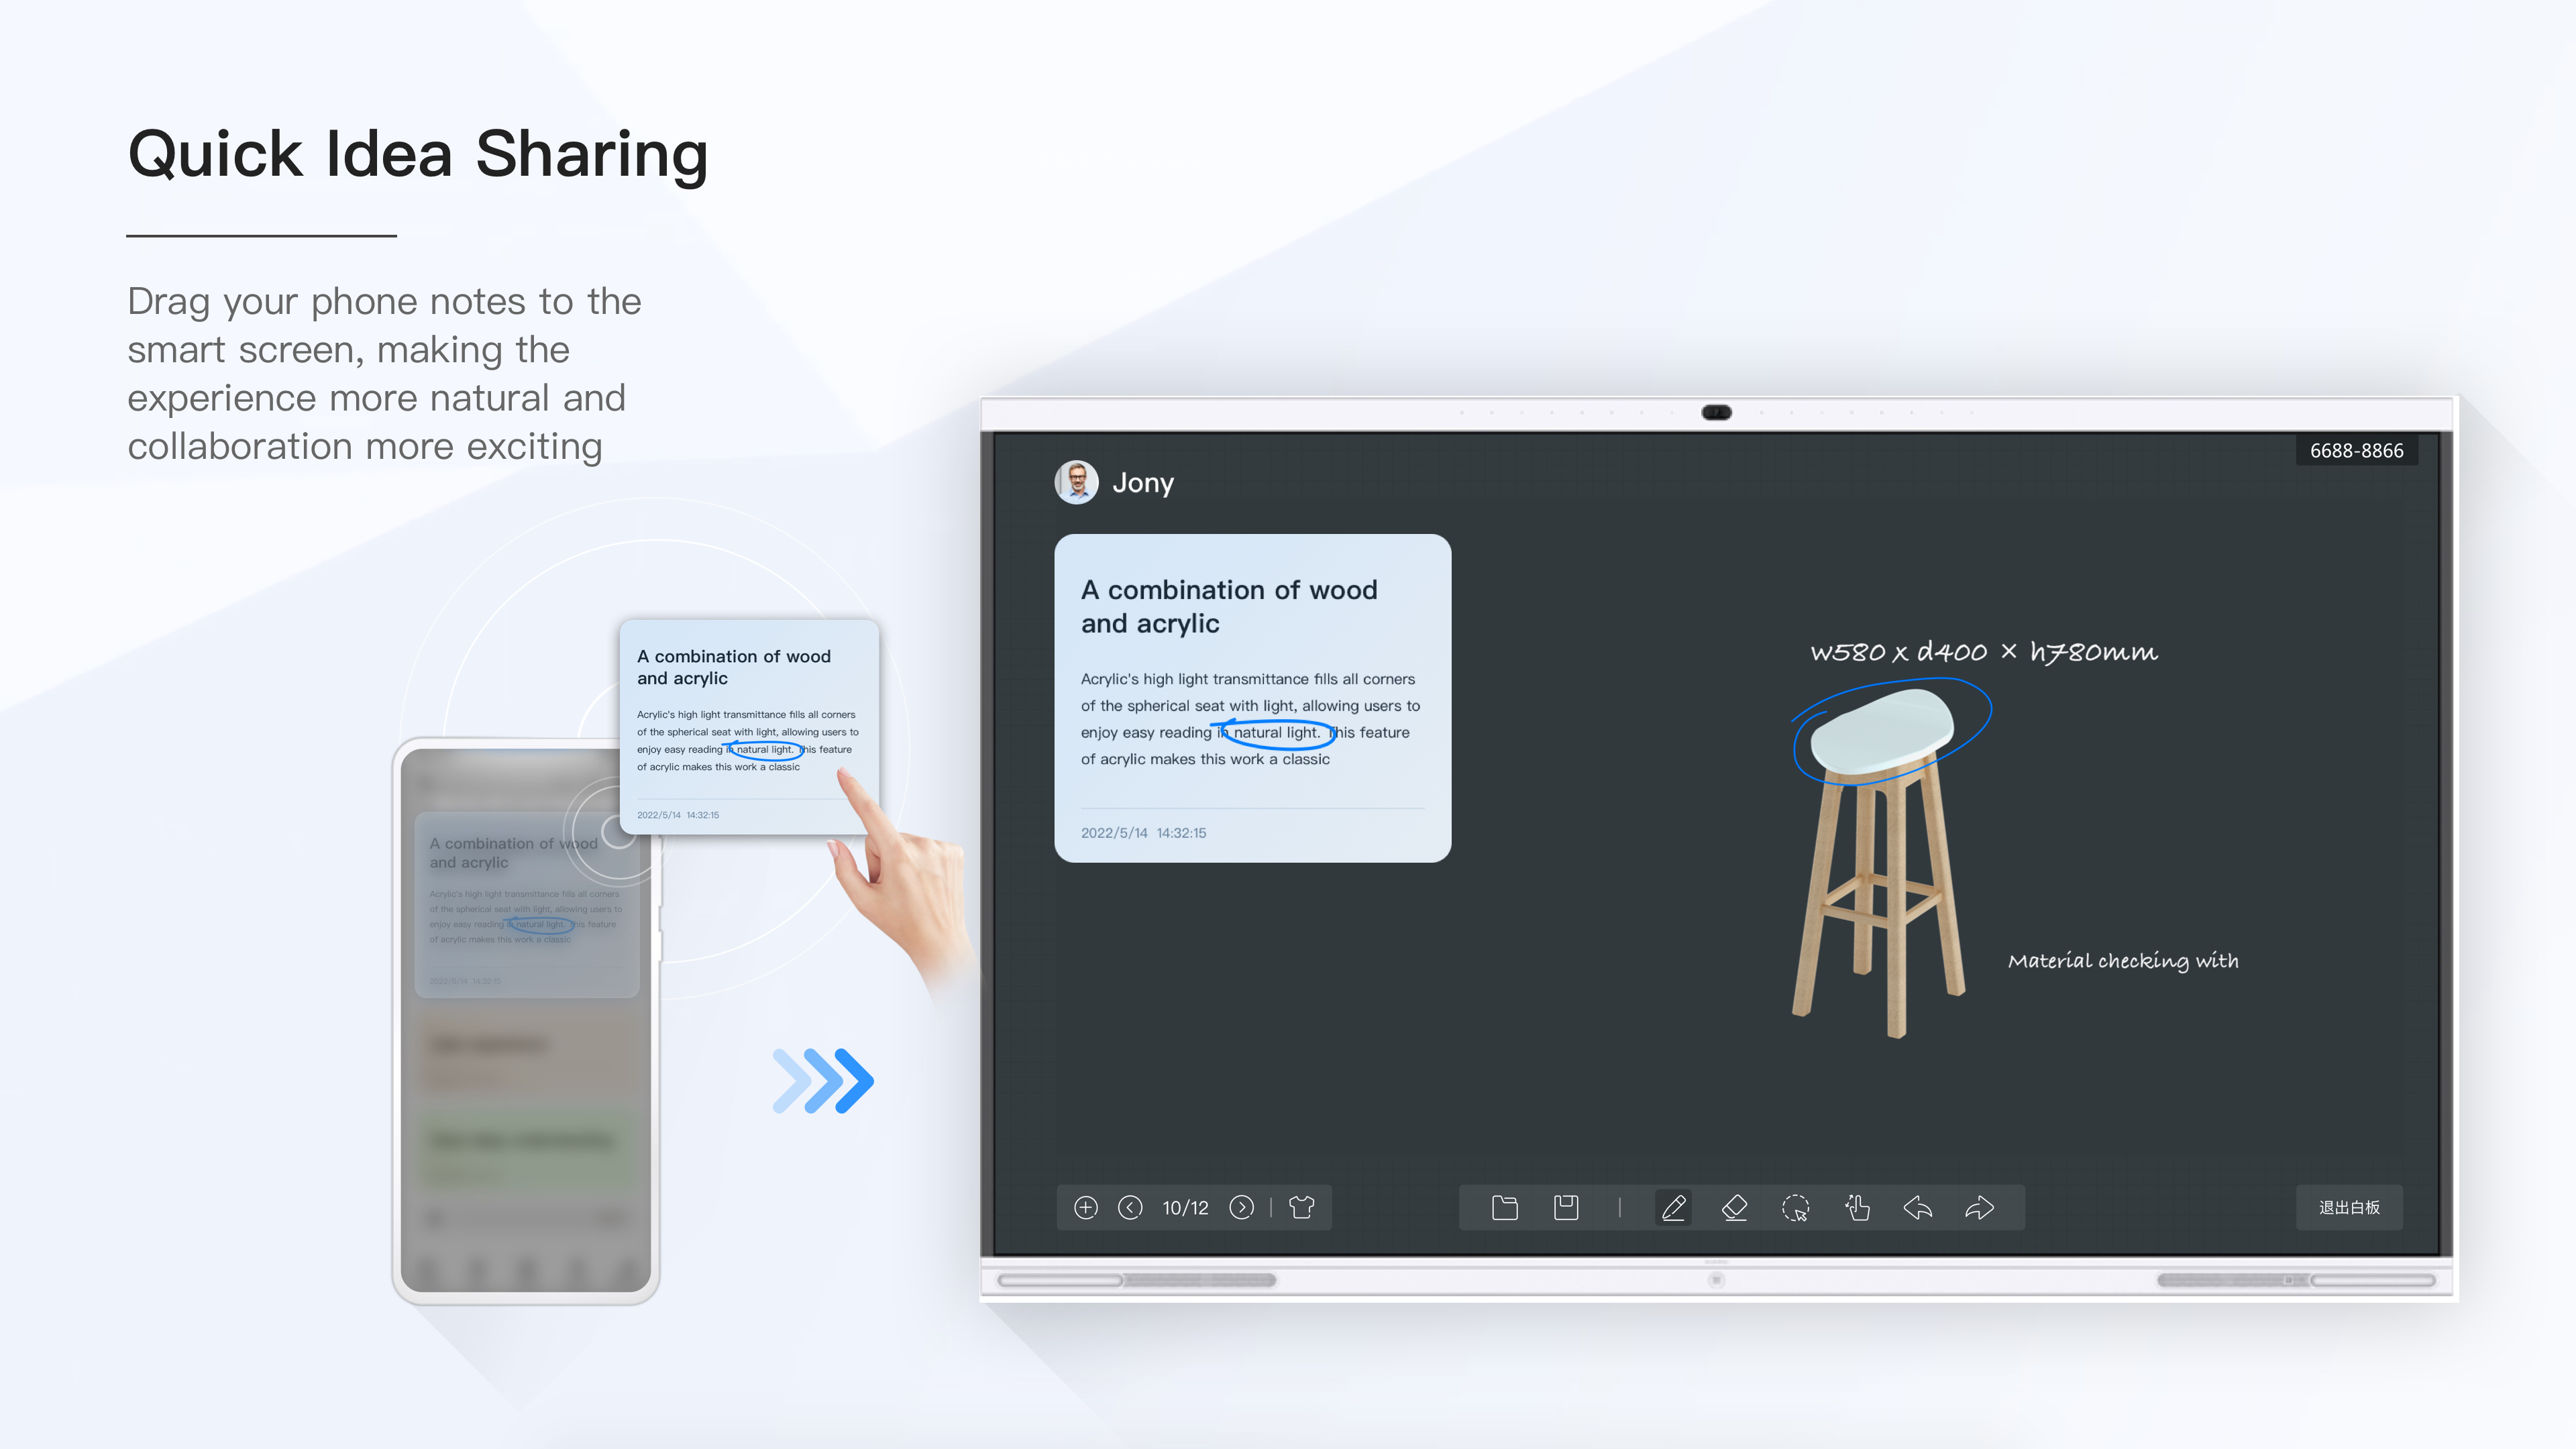Tap the floating note card above the phone
This screenshot has width=2576, height=1449.
click(x=749, y=727)
